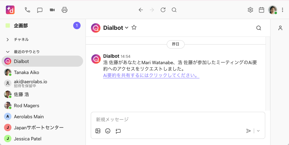Open 佐藤 浩 conversation
289x145 pixels.
(x=42, y=94)
